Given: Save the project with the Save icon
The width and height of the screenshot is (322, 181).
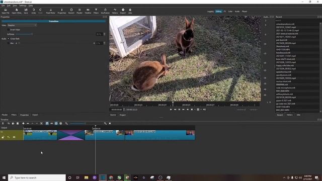Looking at the screenshot, I should pos(26,11).
